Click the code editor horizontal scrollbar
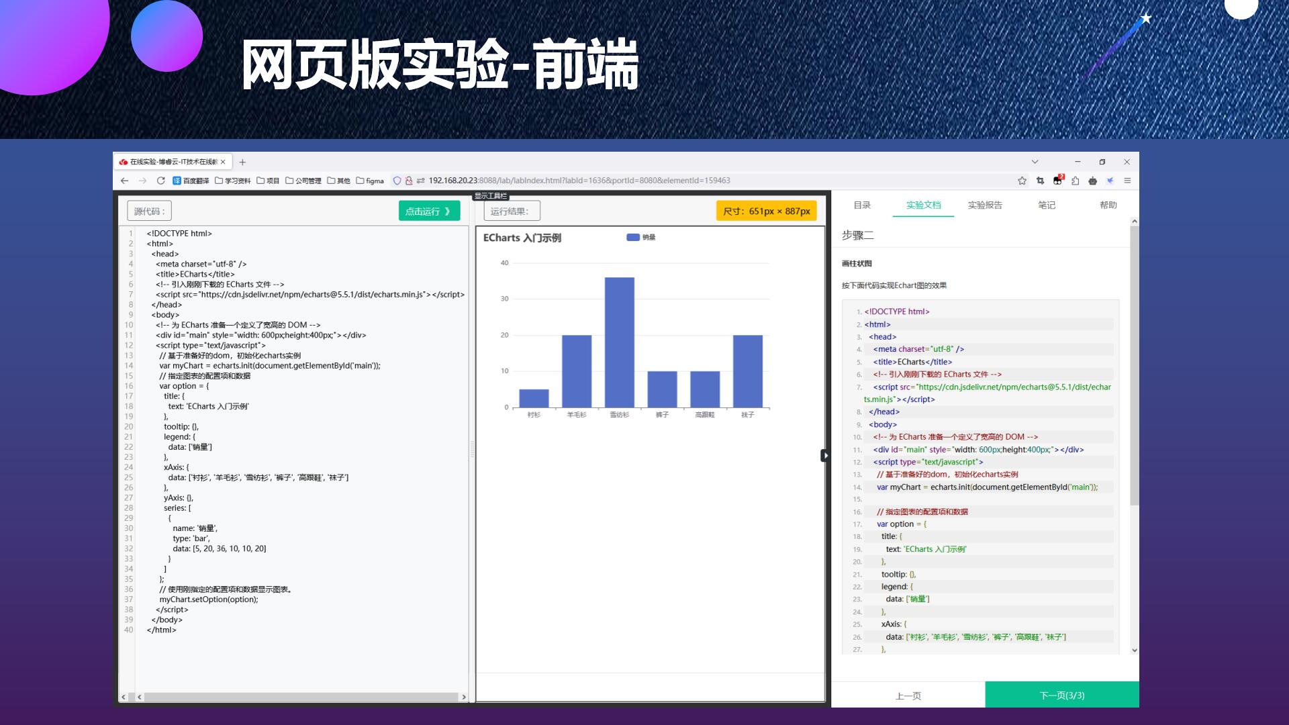1289x725 pixels. (x=301, y=697)
